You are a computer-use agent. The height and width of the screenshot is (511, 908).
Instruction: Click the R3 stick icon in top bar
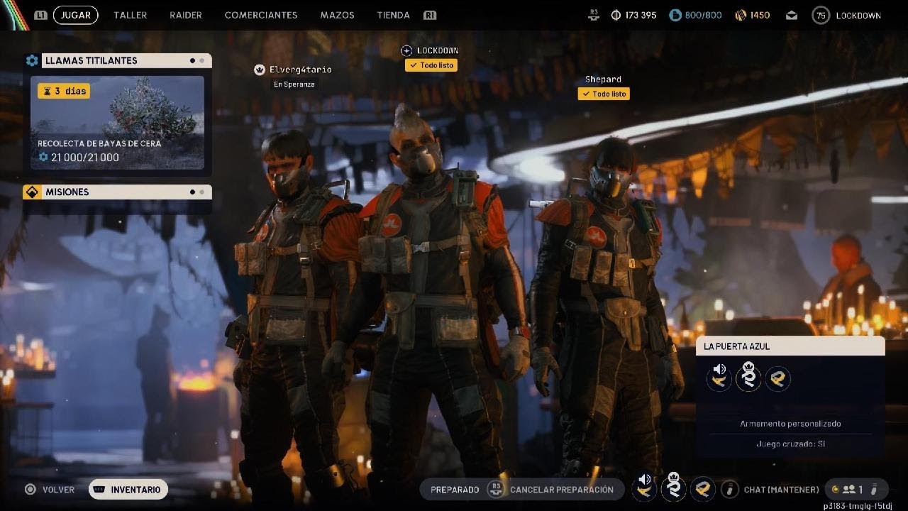click(x=594, y=15)
